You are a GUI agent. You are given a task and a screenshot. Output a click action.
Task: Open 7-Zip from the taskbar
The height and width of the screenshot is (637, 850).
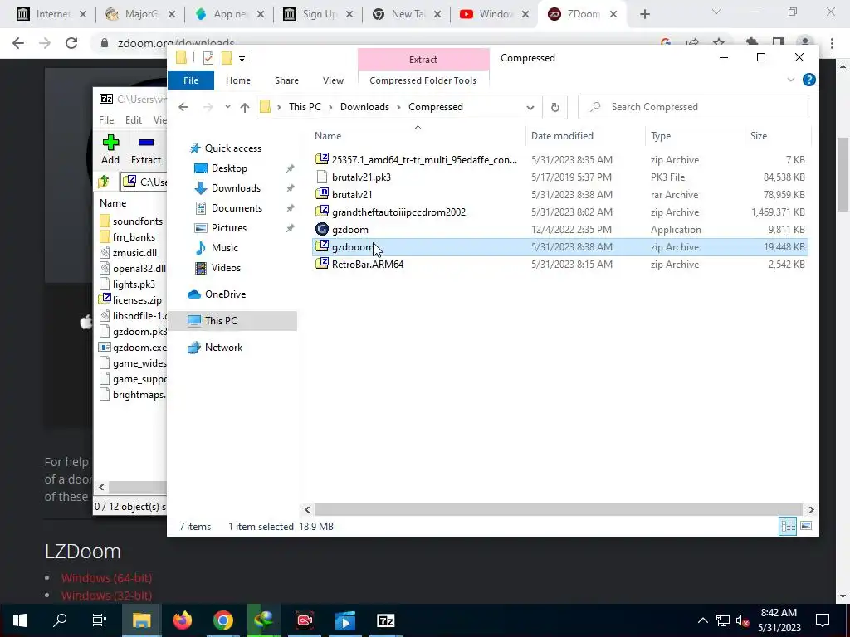tap(385, 620)
